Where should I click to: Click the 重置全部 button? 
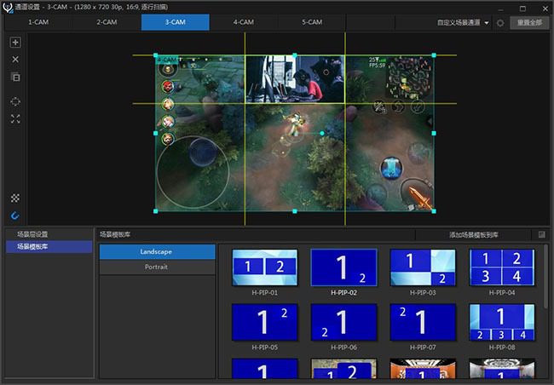pos(529,23)
